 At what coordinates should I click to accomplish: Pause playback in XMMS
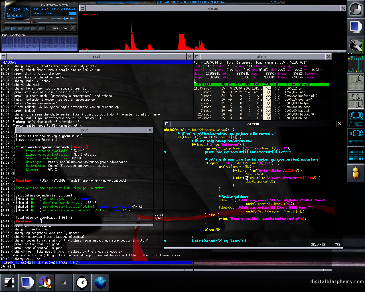pyautogui.click(x=21, y=29)
